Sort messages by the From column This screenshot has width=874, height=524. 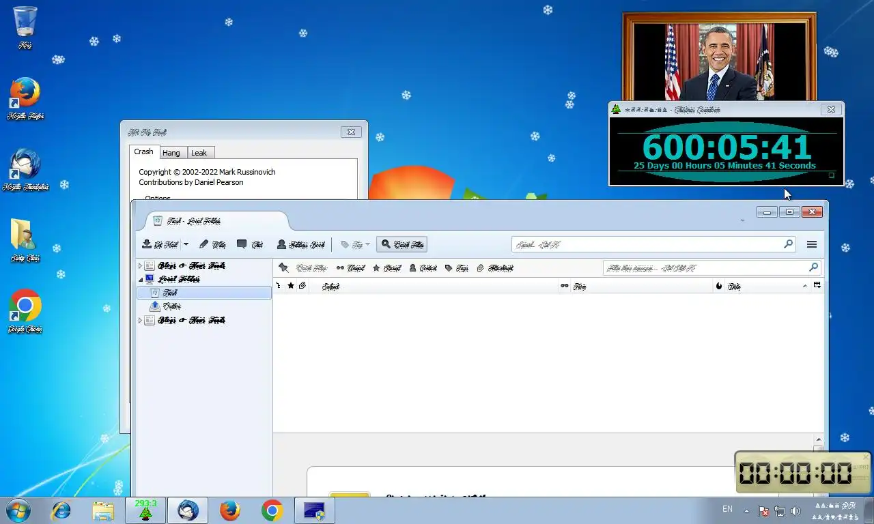(642, 287)
